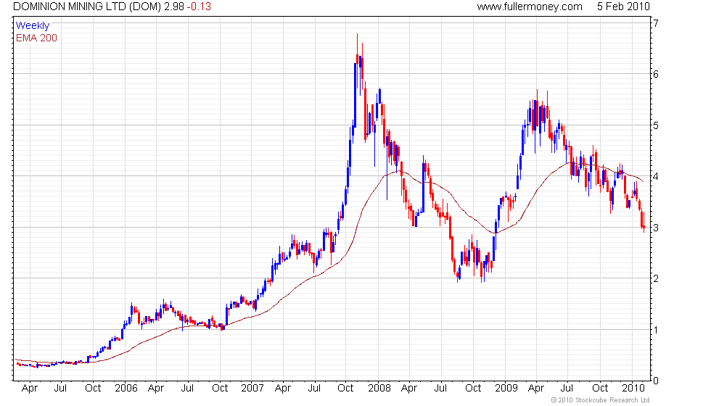Click the 5 price axis label
The height and width of the screenshot is (406, 711).
(656, 125)
